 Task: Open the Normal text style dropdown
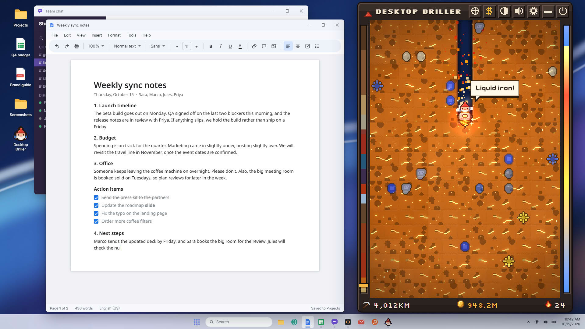(127, 46)
